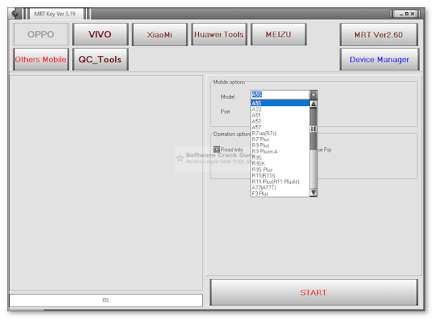Switch to MRT Ver2.60
433x319 pixels.
379,34
